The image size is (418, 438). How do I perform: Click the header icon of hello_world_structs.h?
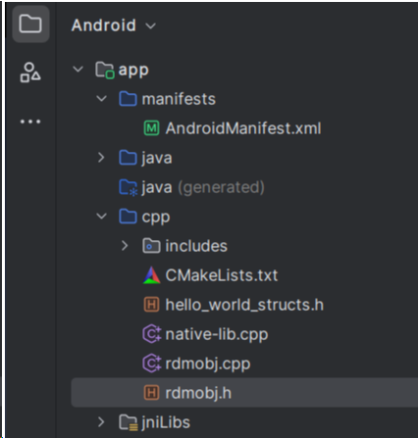click(x=151, y=305)
